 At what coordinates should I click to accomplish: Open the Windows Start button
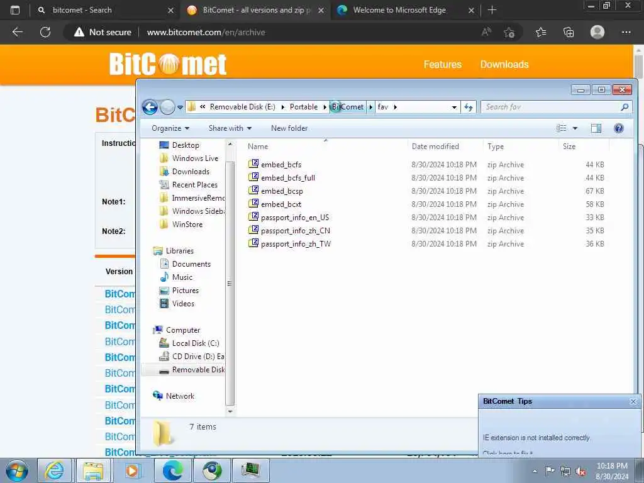click(x=16, y=470)
